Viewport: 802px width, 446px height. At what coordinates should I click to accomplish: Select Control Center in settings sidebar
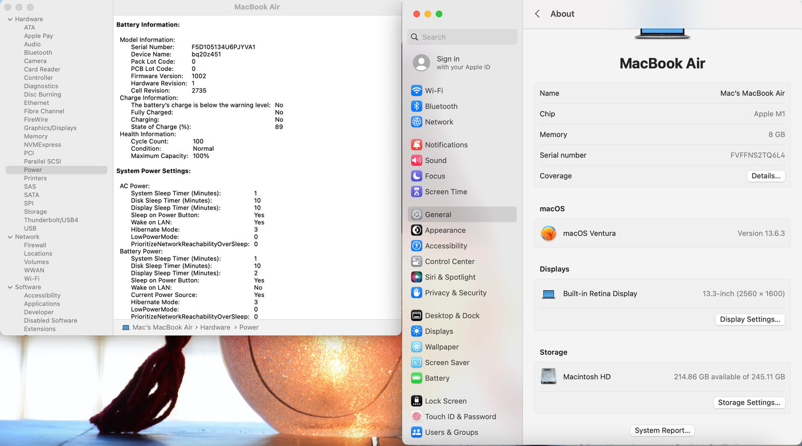click(450, 262)
